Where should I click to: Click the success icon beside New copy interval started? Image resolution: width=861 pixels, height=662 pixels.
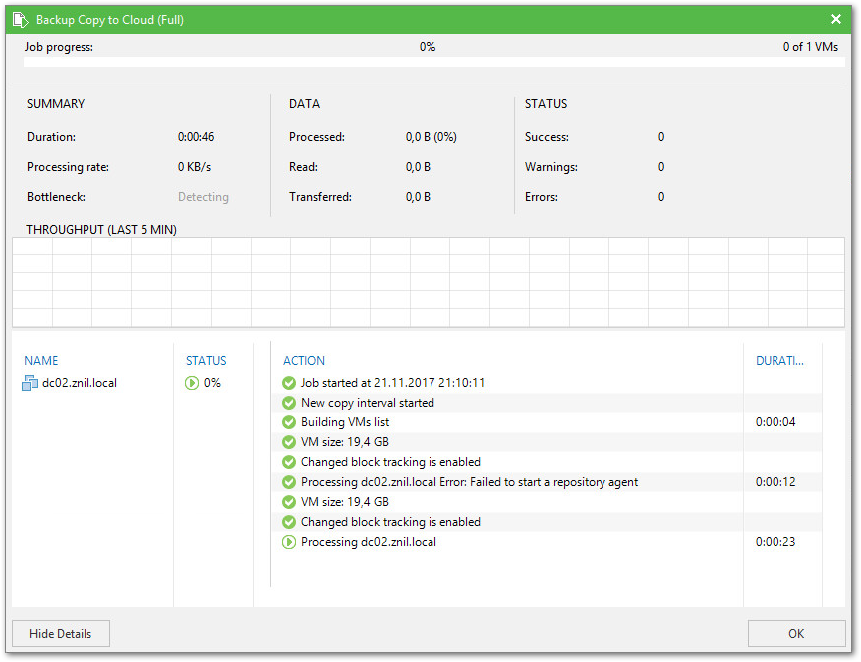(x=289, y=403)
